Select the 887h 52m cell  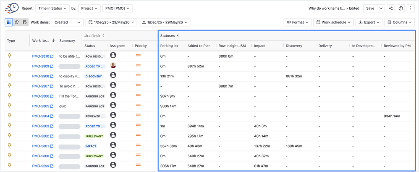pyautogui.click(x=196, y=66)
